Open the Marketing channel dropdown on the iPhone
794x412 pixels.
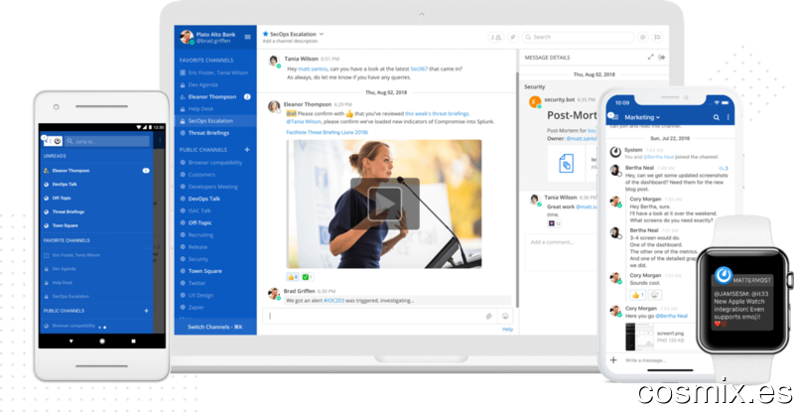(658, 117)
